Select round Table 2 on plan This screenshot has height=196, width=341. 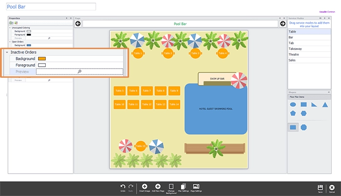(168, 53)
